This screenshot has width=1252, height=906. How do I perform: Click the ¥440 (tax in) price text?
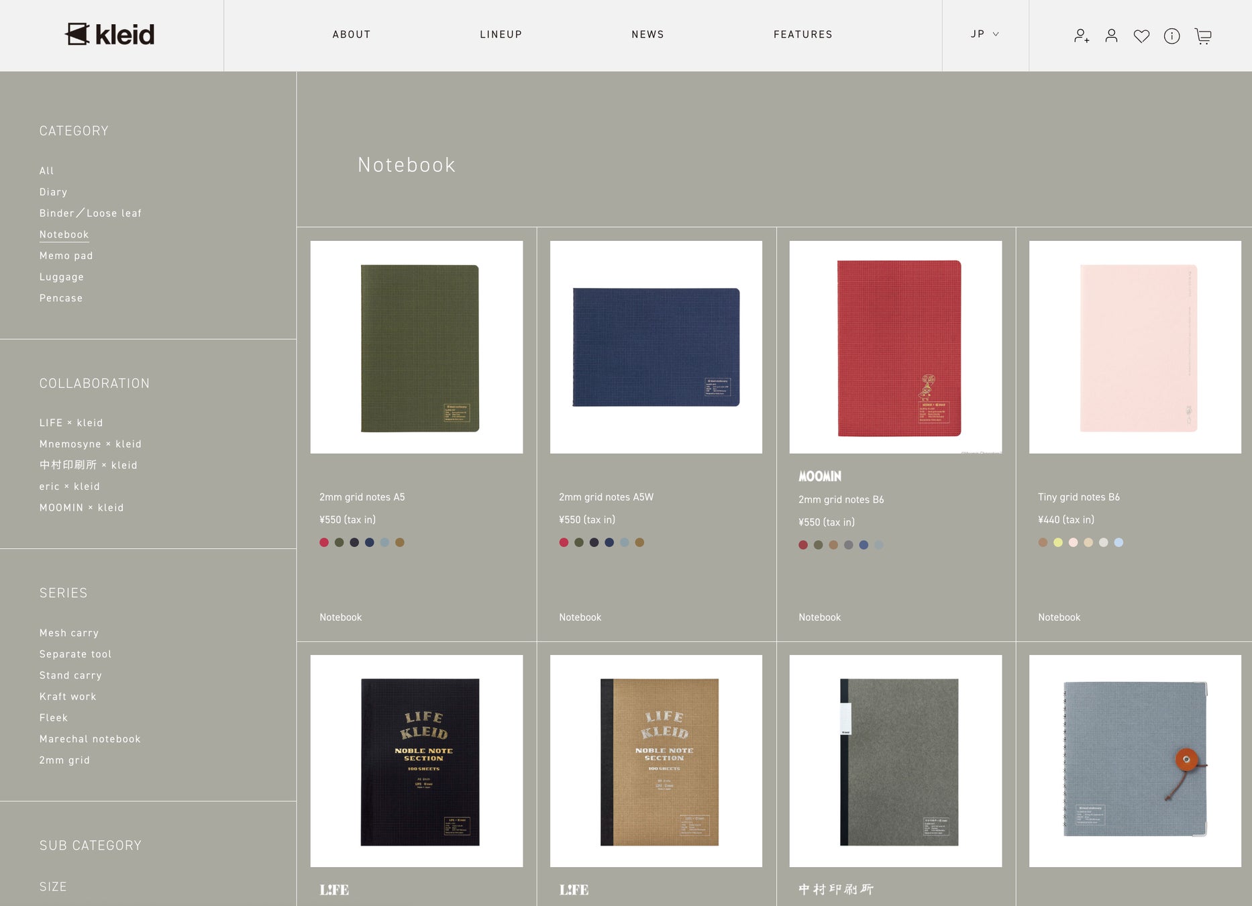pos(1066,520)
